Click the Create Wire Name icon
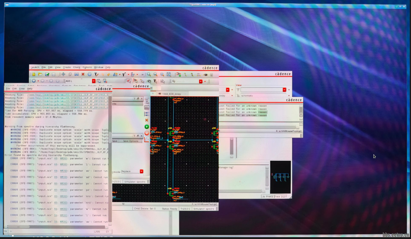This screenshot has height=239, width=411. pyautogui.click(x=199, y=75)
